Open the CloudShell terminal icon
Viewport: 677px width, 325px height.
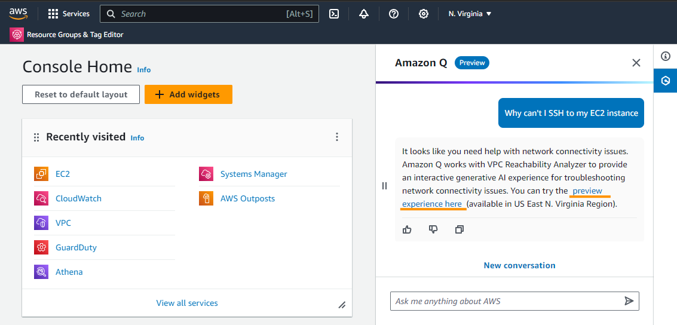(x=334, y=14)
